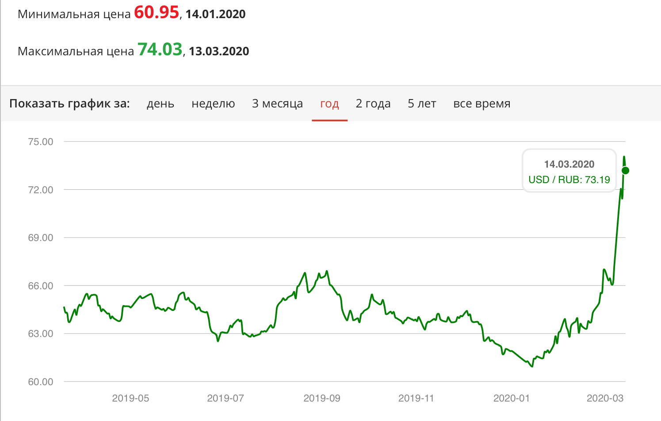Click the 75.00 y-axis label
This screenshot has width=661, height=421.
pyautogui.click(x=41, y=142)
